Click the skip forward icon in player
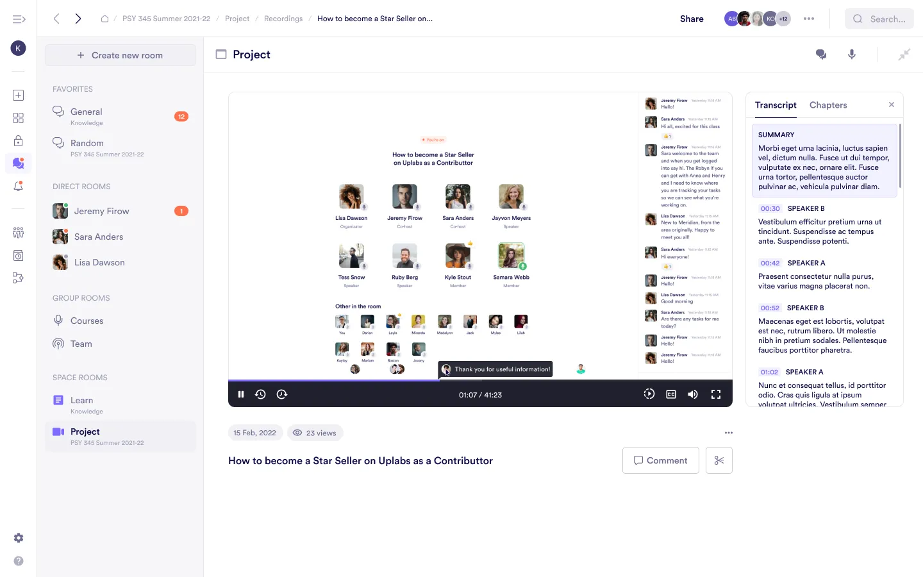923x577 pixels. (x=282, y=394)
